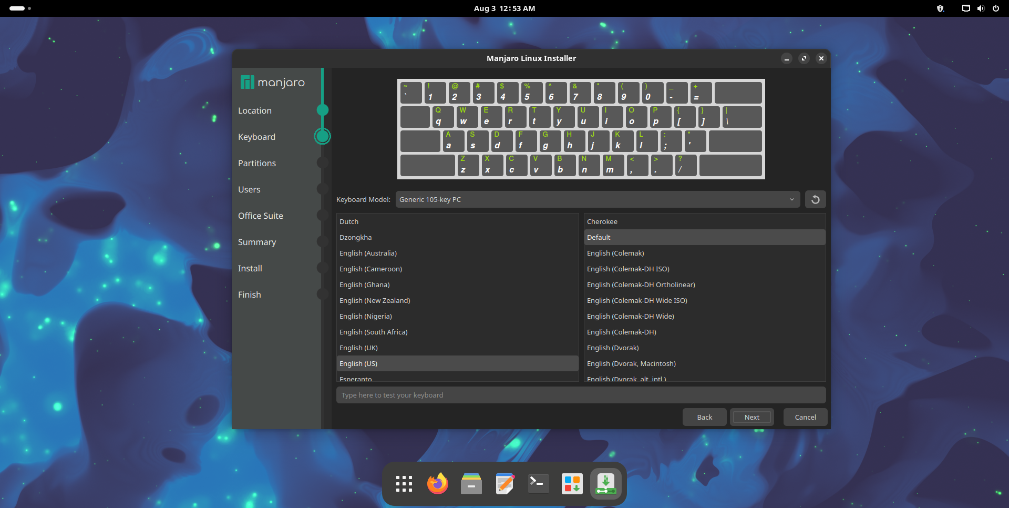Screen dimensions: 1009x508
Task: Click the Next button
Action: pos(752,417)
